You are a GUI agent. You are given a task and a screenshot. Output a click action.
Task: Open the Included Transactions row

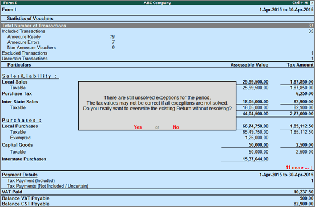[x=157, y=31]
